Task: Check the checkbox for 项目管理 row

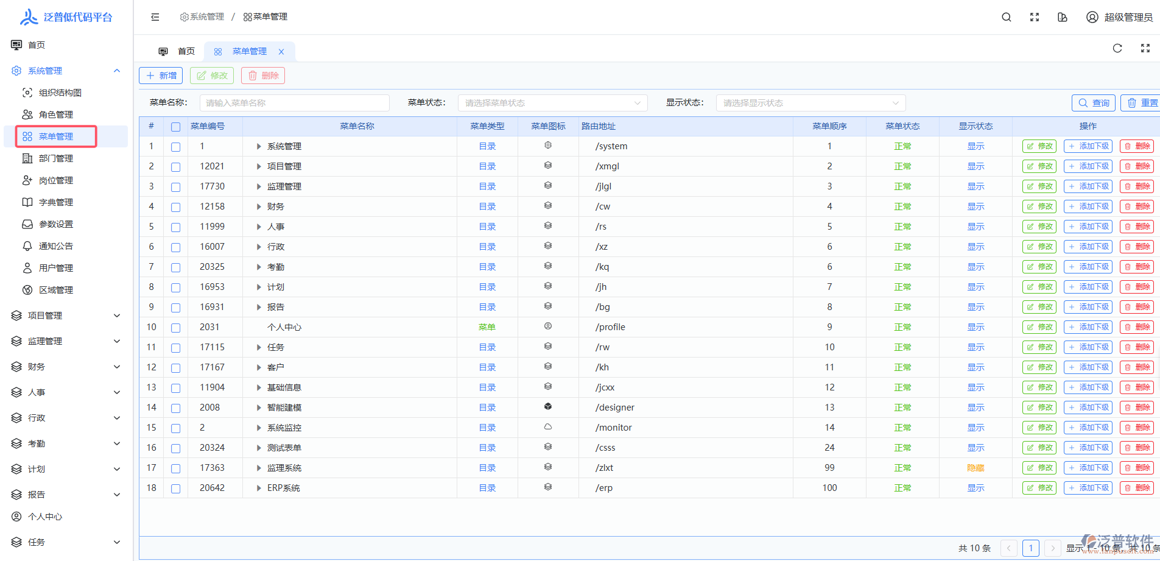Action: [x=176, y=167]
